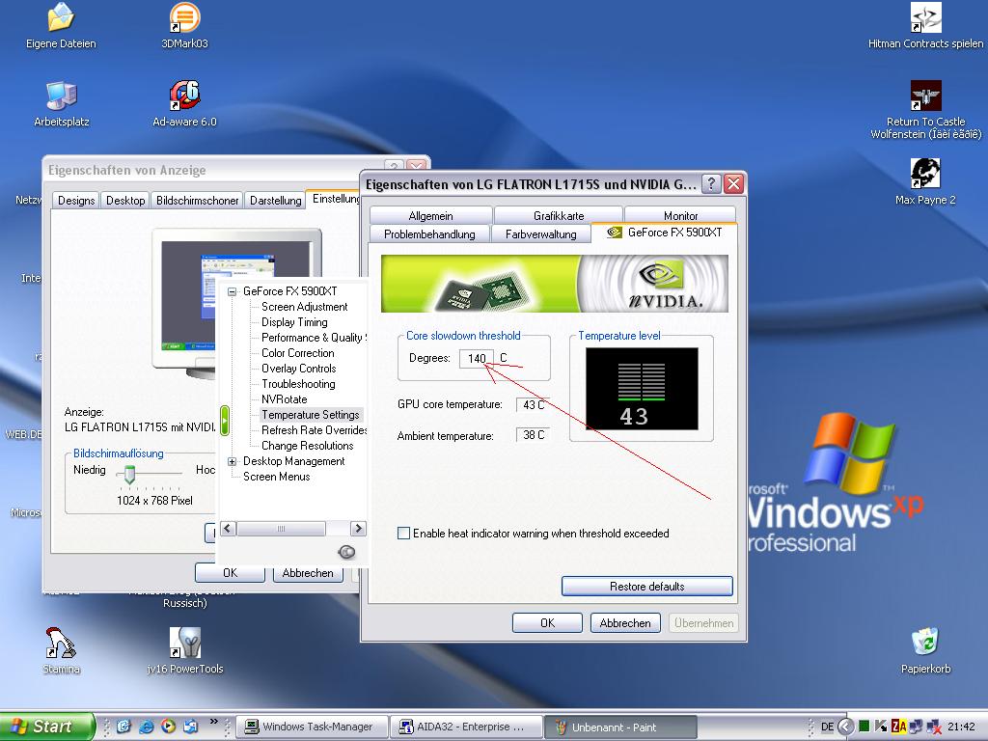The image size is (988, 741).
Task: Click Restore defaults button
Action: point(647,586)
